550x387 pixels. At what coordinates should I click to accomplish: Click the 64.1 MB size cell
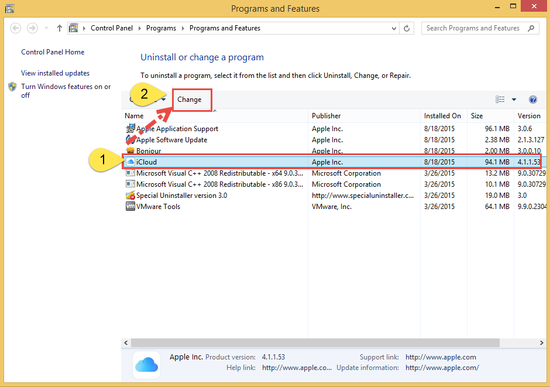click(497, 207)
